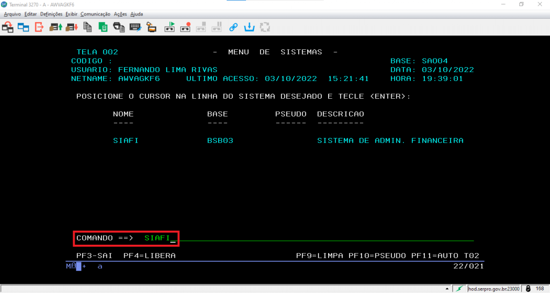Open the Definições menu
550x293 pixels.
click(x=51, y=14)
